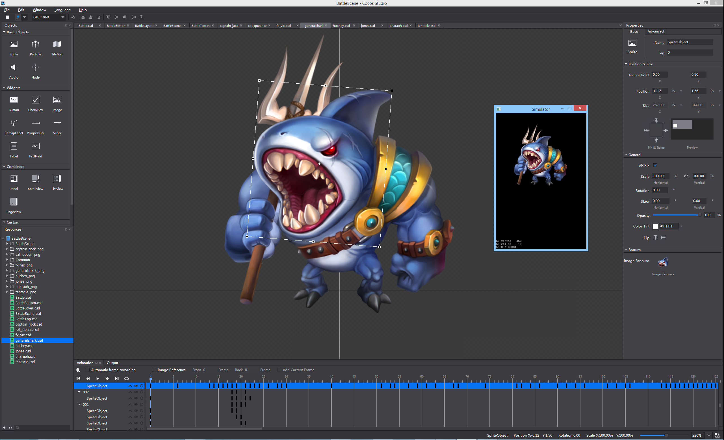Toggle the Image Reference checkbox

click(154, 370)
